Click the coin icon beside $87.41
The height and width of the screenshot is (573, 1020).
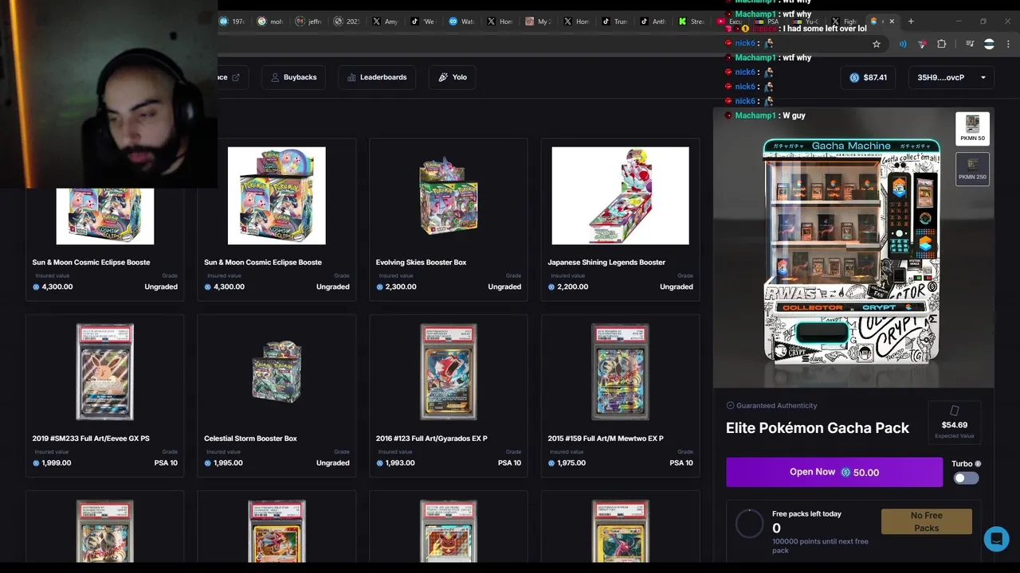coord(854,77)
